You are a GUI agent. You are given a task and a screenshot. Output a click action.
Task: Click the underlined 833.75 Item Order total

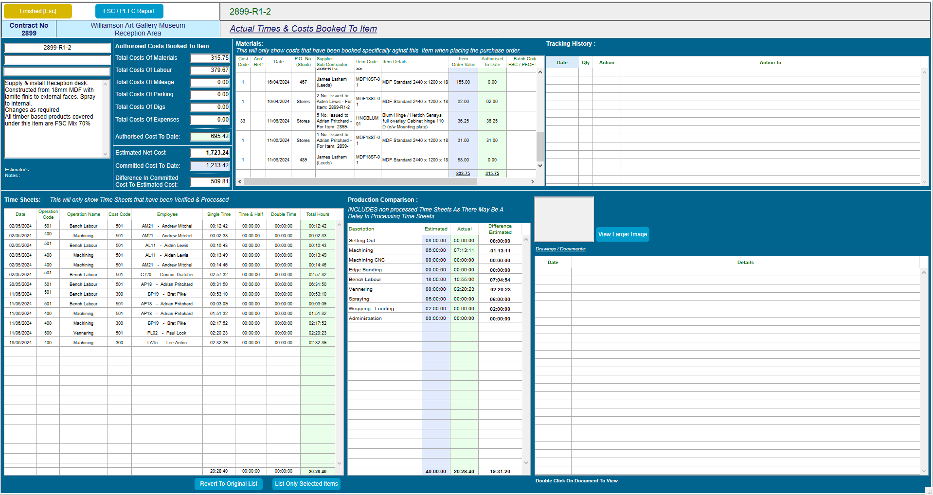(x=462, y=173)
